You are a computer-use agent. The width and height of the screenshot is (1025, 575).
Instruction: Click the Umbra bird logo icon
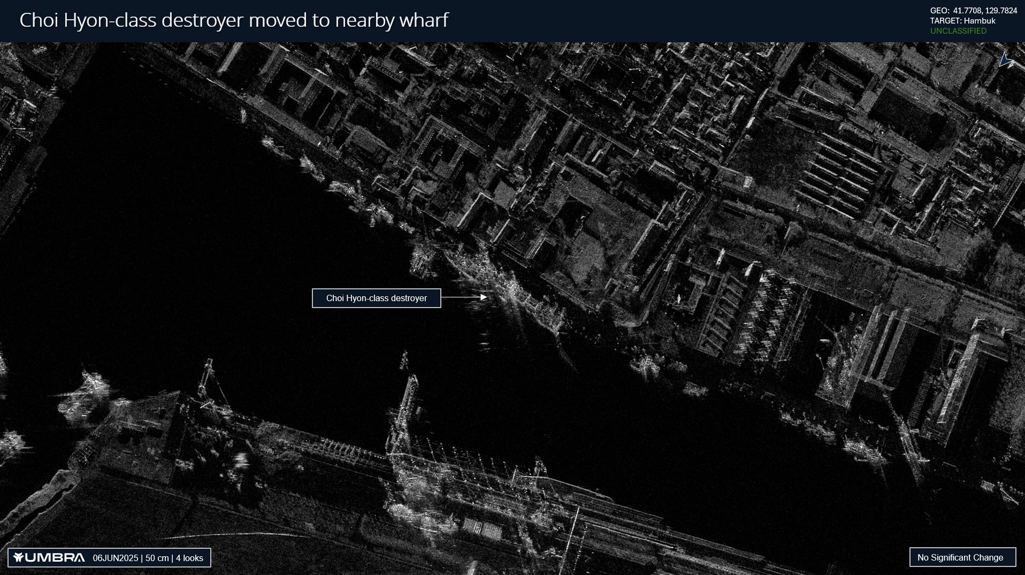click(19, 557)
